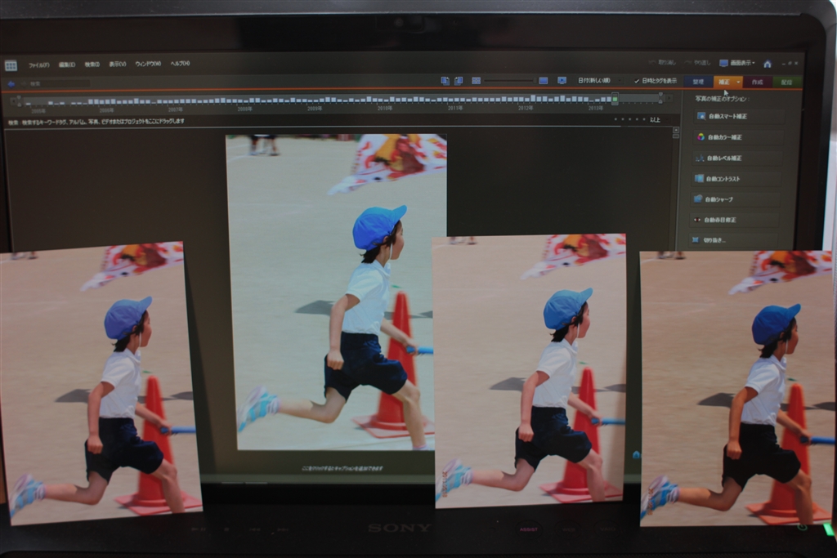Click the Organizer grid icon beside the ファイル menu
This screenshot has width=837, height=558.
(11, 65)
